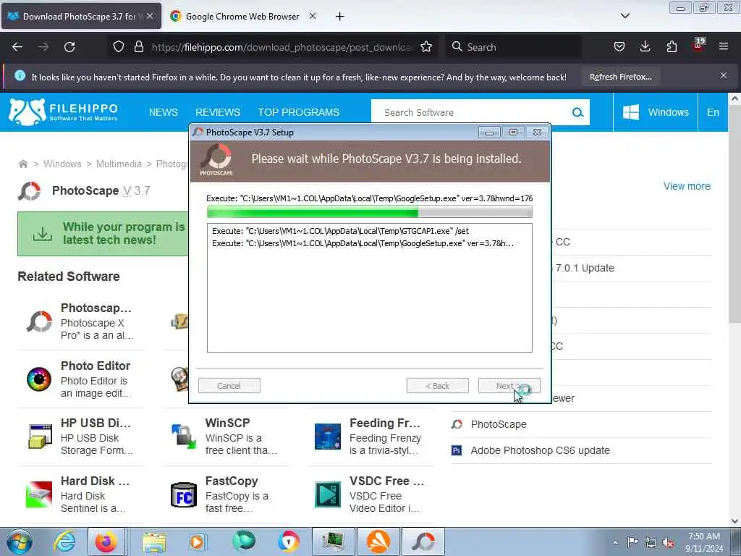Open the Windows platform selector
Screen dimensions: 741x556
tap(656, 112)
